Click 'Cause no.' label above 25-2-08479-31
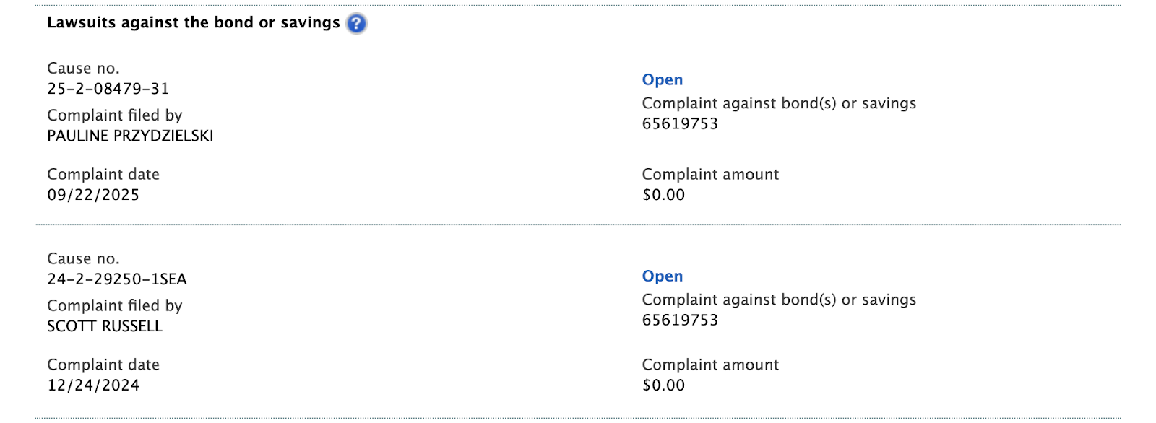Image resolution: width=1156 pixels, height=423 pixels. point(83,69)
